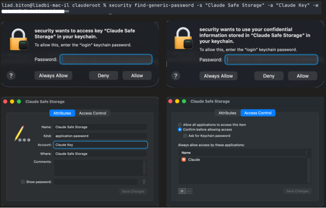The width and height of the screenshot is (326, 208).
Task: Click the key icon beside Show password
Action: click(144, 182)
